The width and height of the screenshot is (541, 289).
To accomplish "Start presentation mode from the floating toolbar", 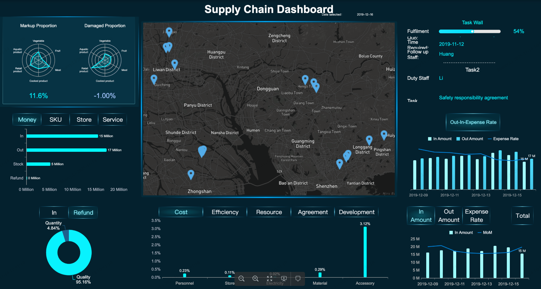I will click(284, 278).
